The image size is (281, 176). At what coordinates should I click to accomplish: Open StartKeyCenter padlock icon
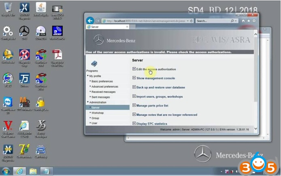pos(41,104)
